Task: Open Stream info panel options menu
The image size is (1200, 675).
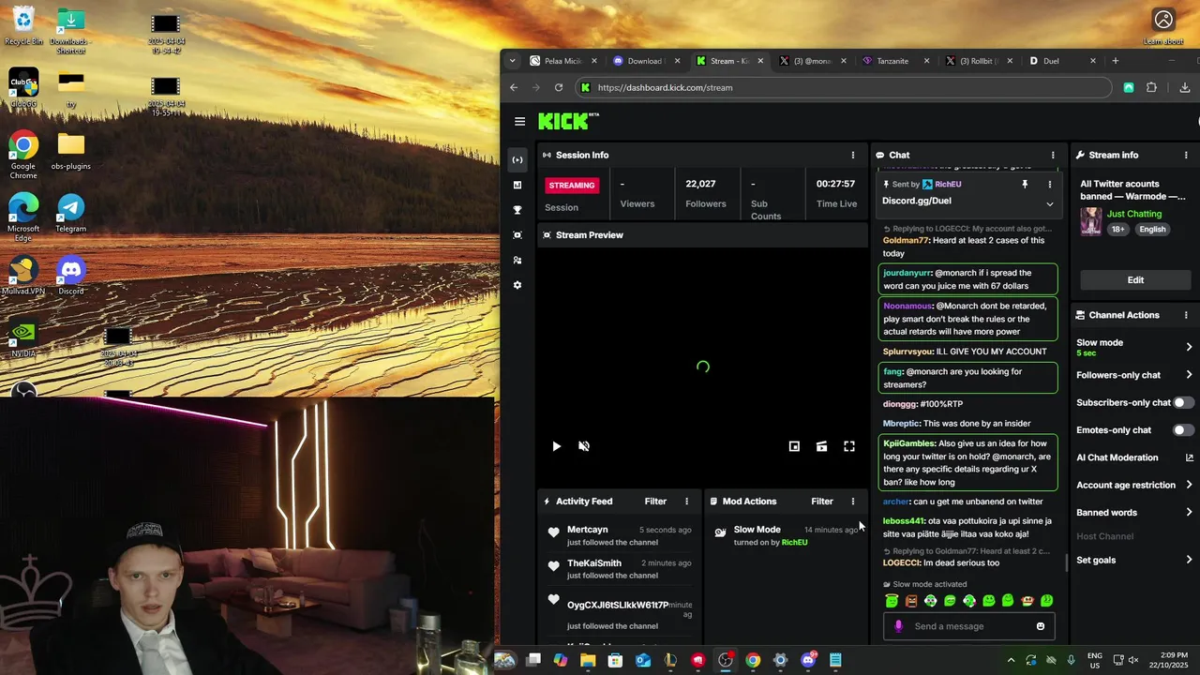Action: (x=1186, y=155)
